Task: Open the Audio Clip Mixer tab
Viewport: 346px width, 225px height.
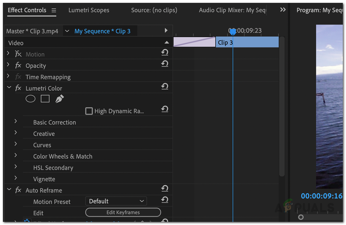Action: pos(232,10)
